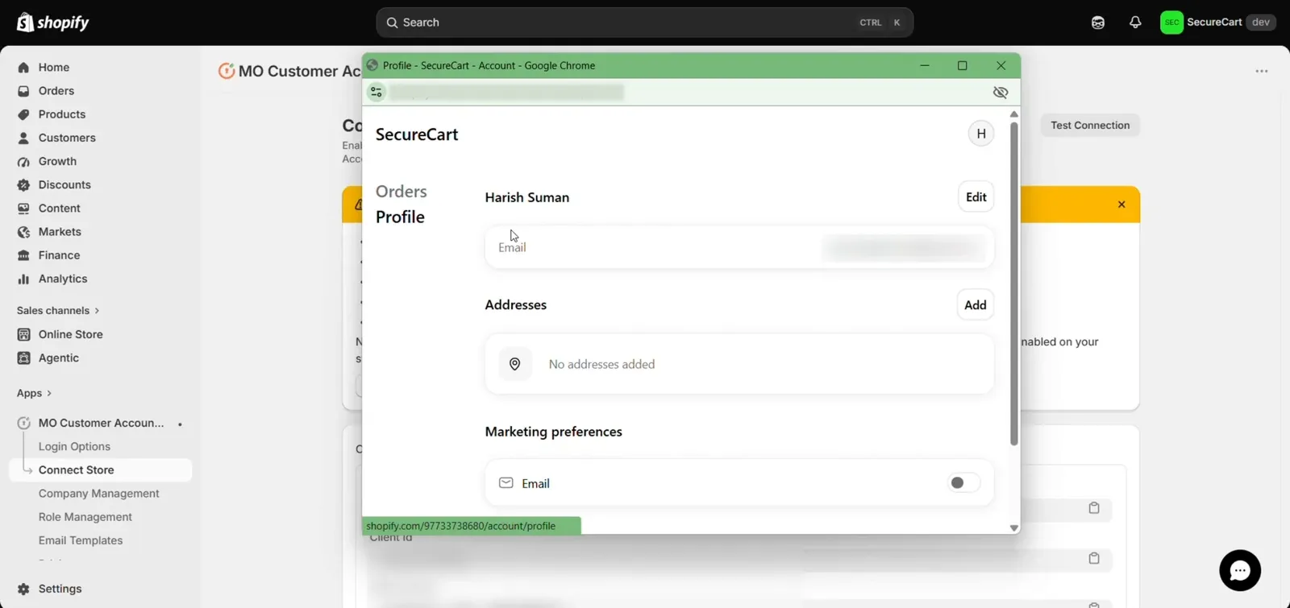The width and height of the screenshot is (1290, 608).
Task: Maximize the Chrome popup window
Action: click(962, 66)
